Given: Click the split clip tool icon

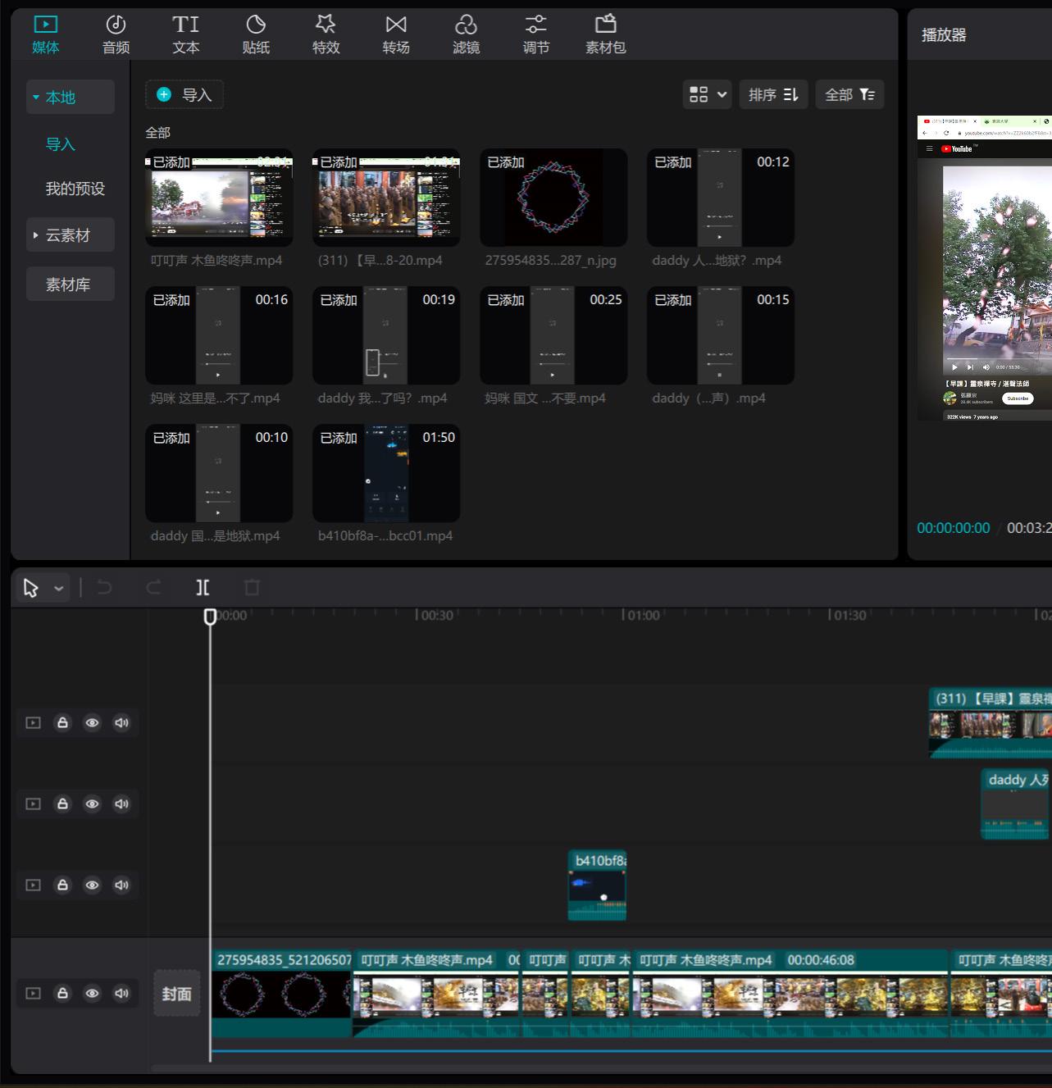Looking at the screenshot, I should [x=203, y=587].
